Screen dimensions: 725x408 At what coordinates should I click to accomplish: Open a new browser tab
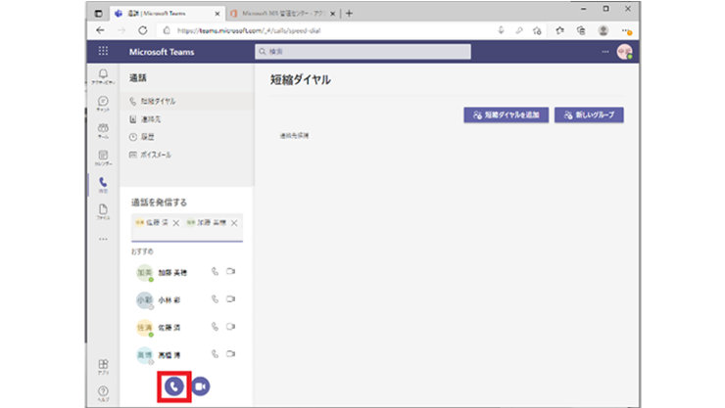[349, 14]
